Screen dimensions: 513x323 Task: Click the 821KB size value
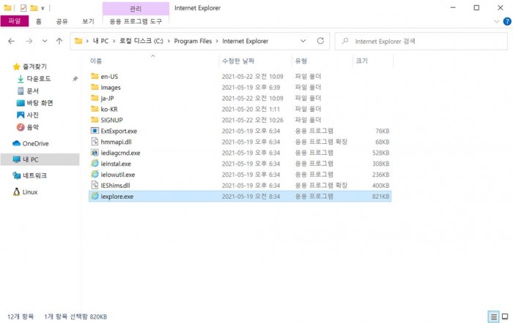pos(380,197)
